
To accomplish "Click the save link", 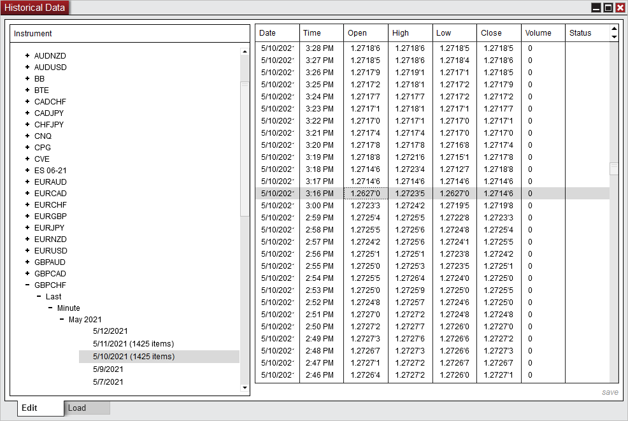I will point(610,392).
